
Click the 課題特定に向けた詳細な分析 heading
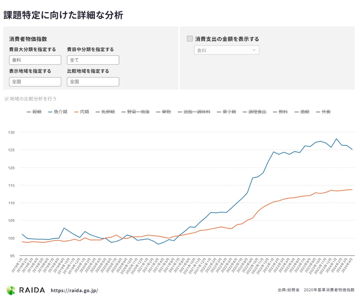click(63, 15)
